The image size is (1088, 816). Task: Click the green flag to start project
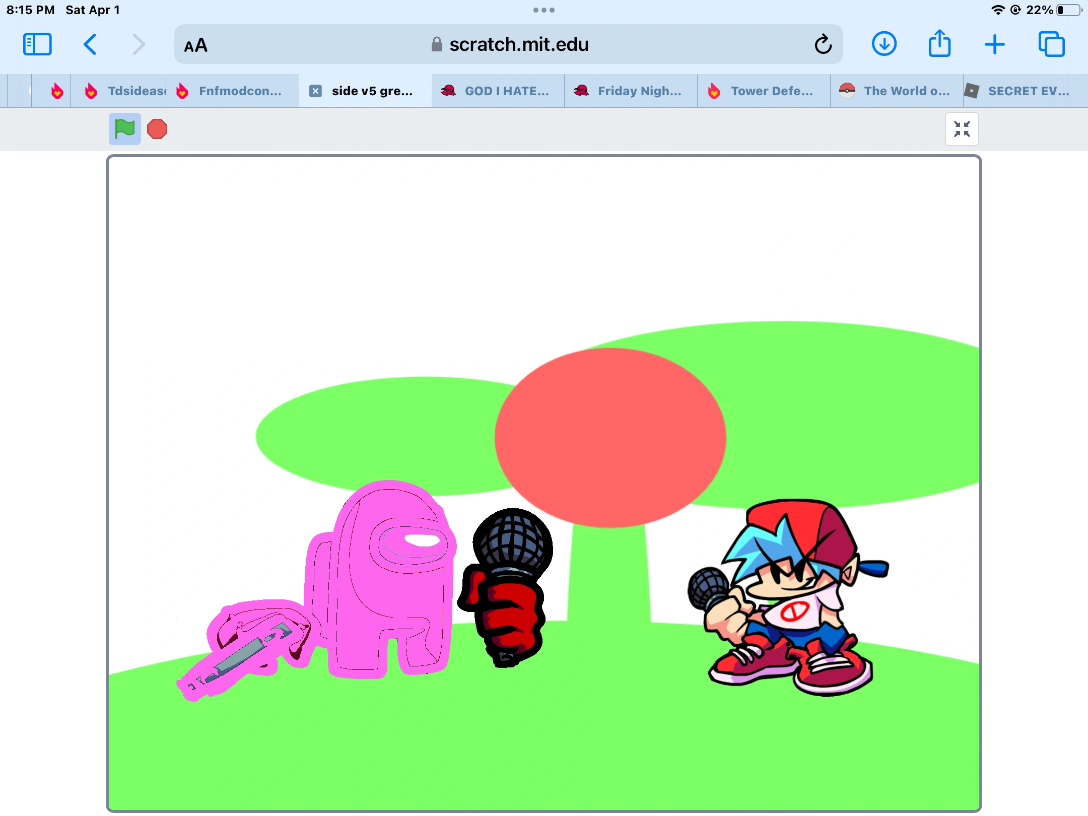(124, 129)
